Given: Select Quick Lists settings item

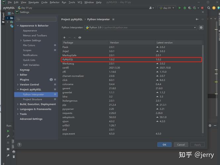Looking at the screenshot, I should tap(29, 60).
